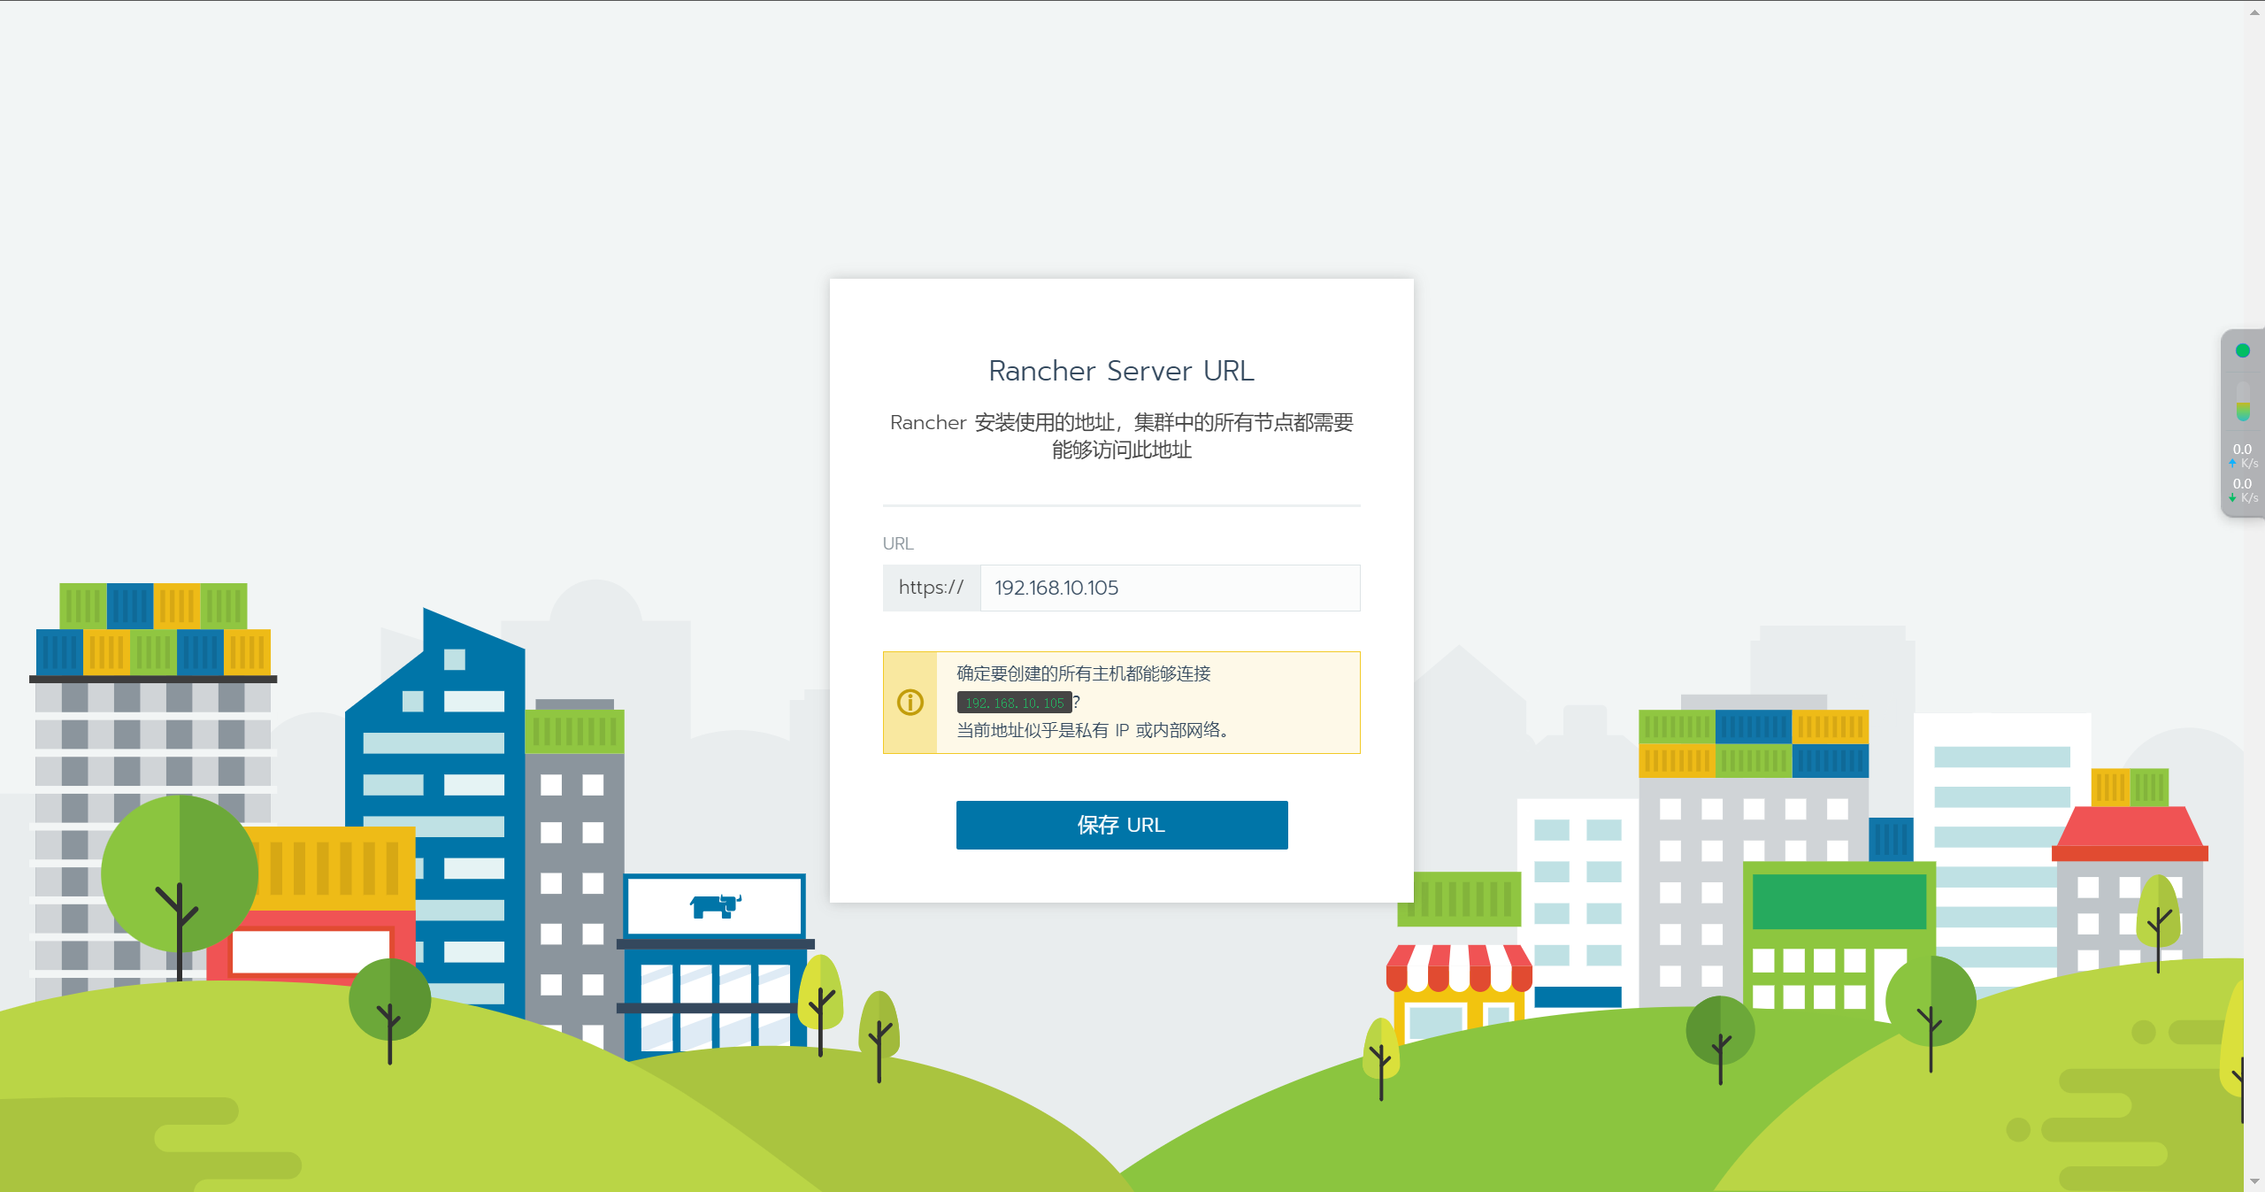This screenshot has width=2265, height=1192.
Task: Click the green level meter in side widget
Action: [2243, 402]
